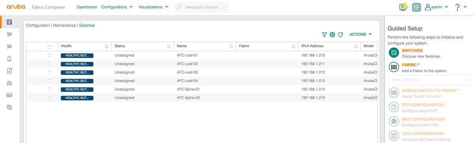Open the admin account dropdown arrow
This screenshot has width=474, height=143.
(x=446, y=7)
